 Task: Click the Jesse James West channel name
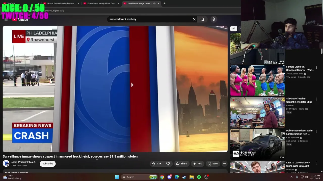point(295,74)
